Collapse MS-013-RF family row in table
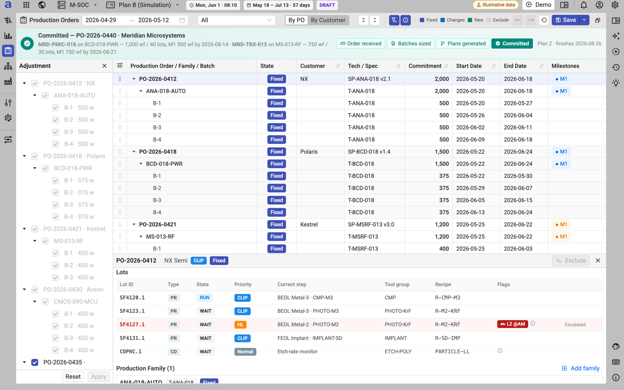624x390 pixels. pos(141,237)
